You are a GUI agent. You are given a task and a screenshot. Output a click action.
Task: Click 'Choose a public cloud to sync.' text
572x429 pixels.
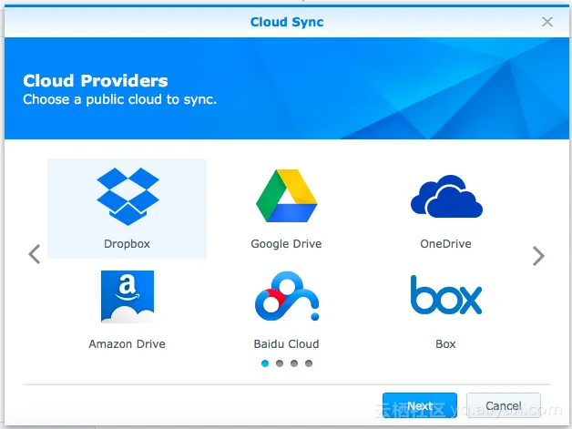119,99
